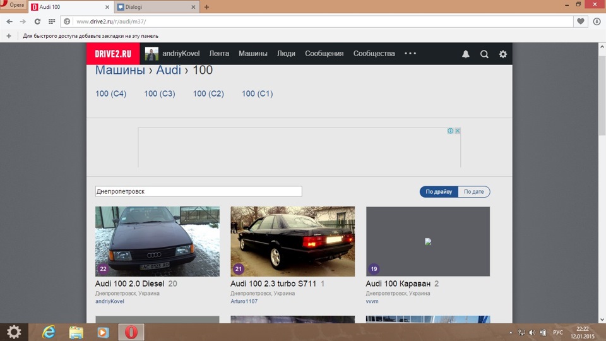Open the 100 (C3) generation link
Image resolution: width=606 pixels, height=341 pixels.
pos(160,93)
